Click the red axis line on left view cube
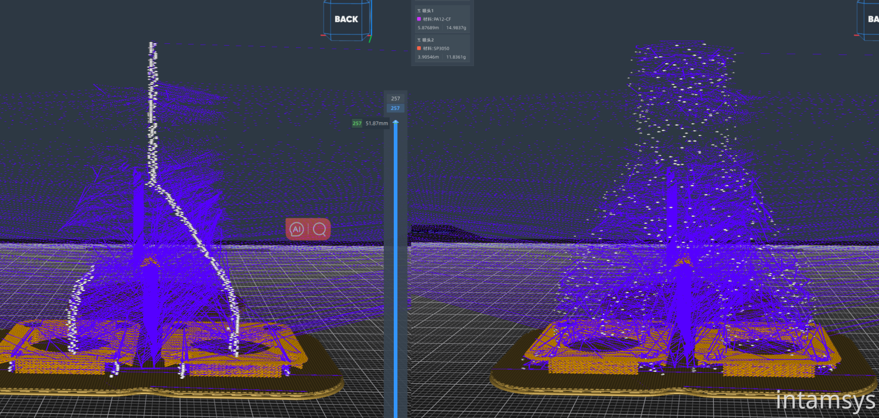Viewport: 879px width, 418px height. [323, 35]
